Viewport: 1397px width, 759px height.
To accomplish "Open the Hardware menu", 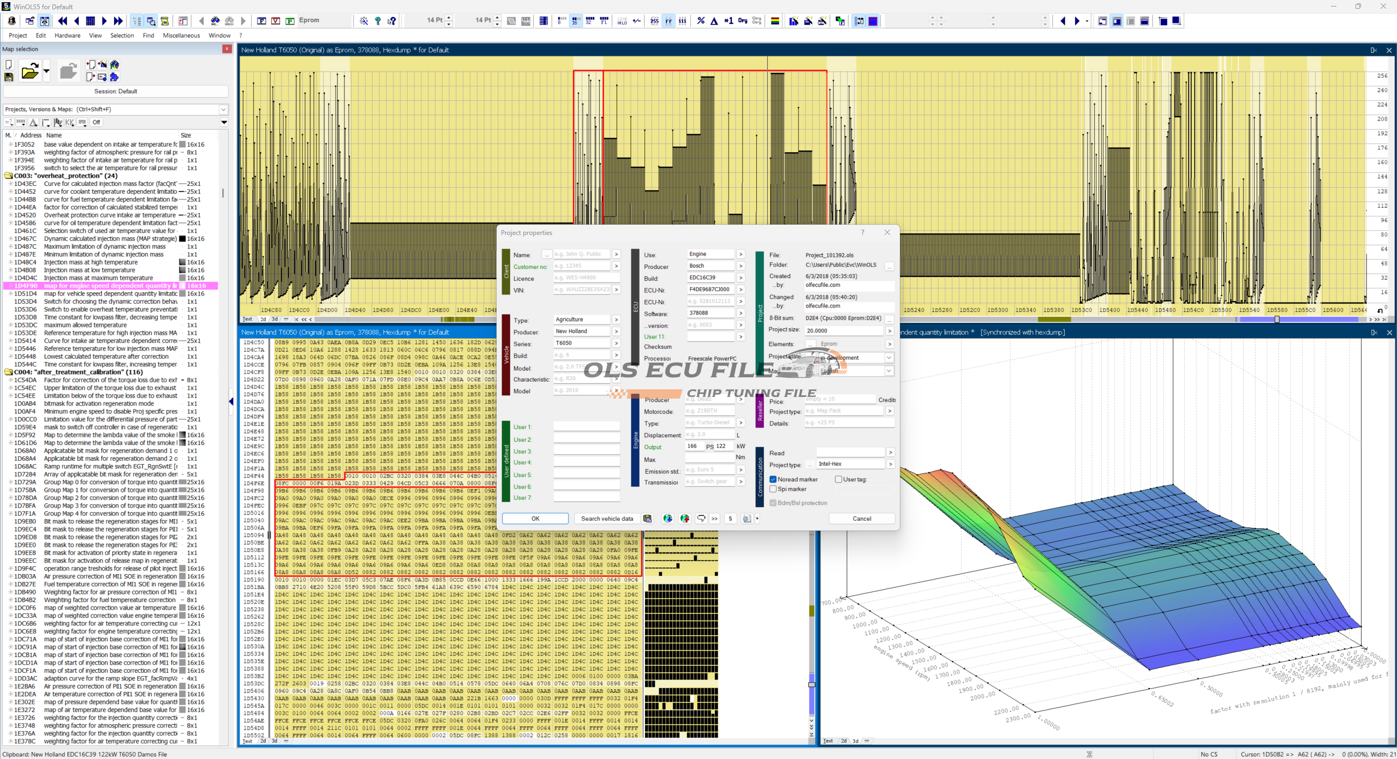I will point(67,35).
